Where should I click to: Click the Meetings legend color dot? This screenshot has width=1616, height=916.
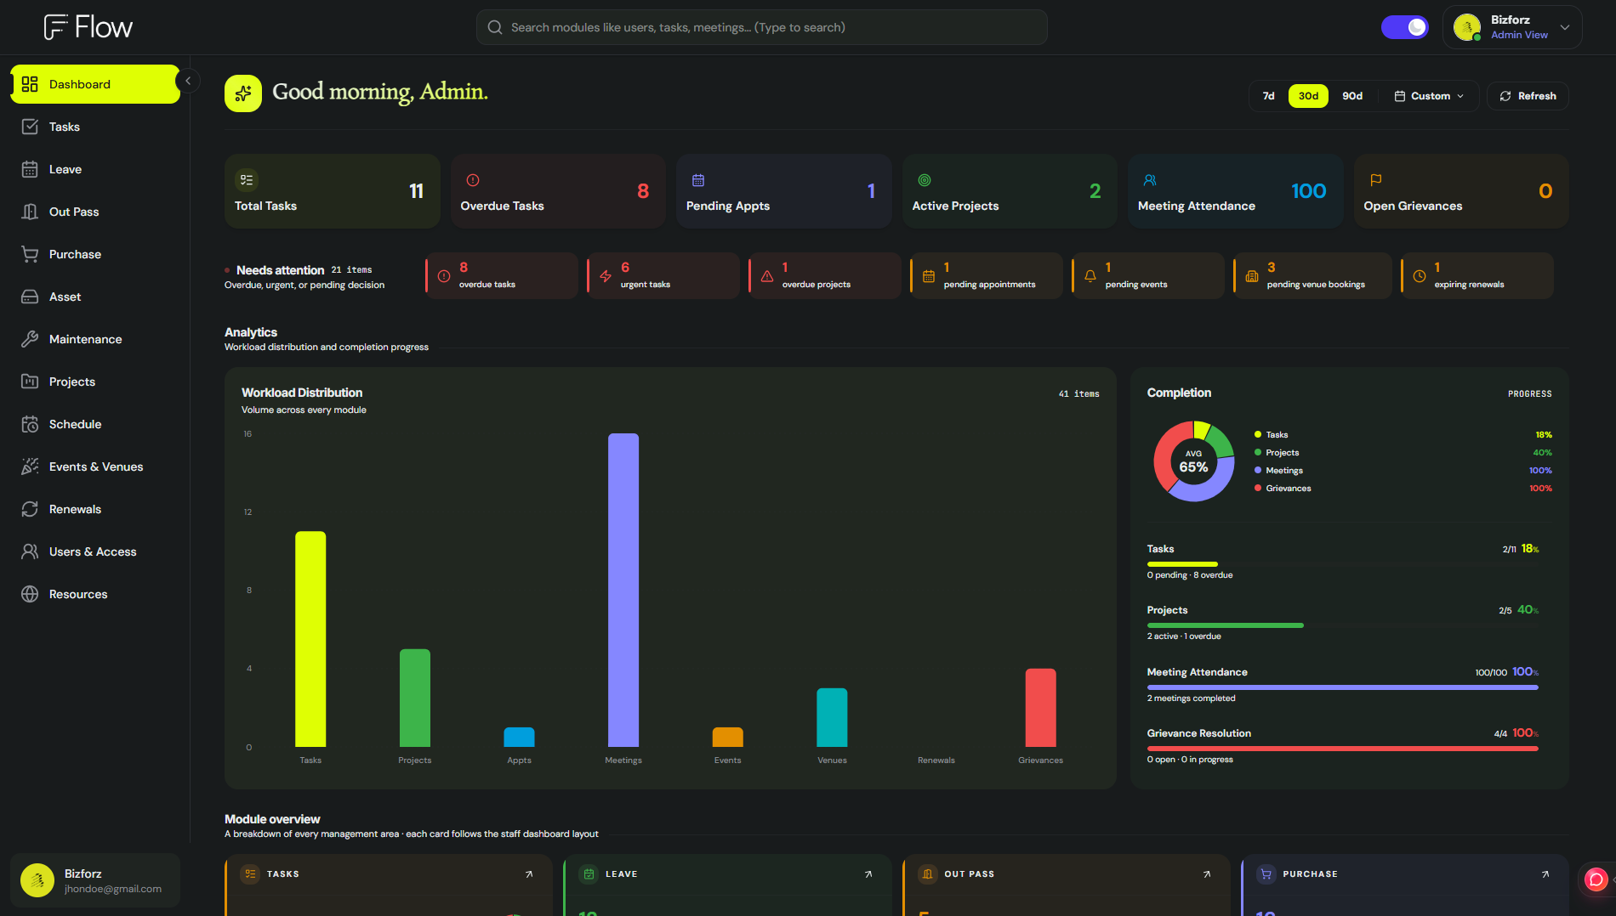[1257, 470]
